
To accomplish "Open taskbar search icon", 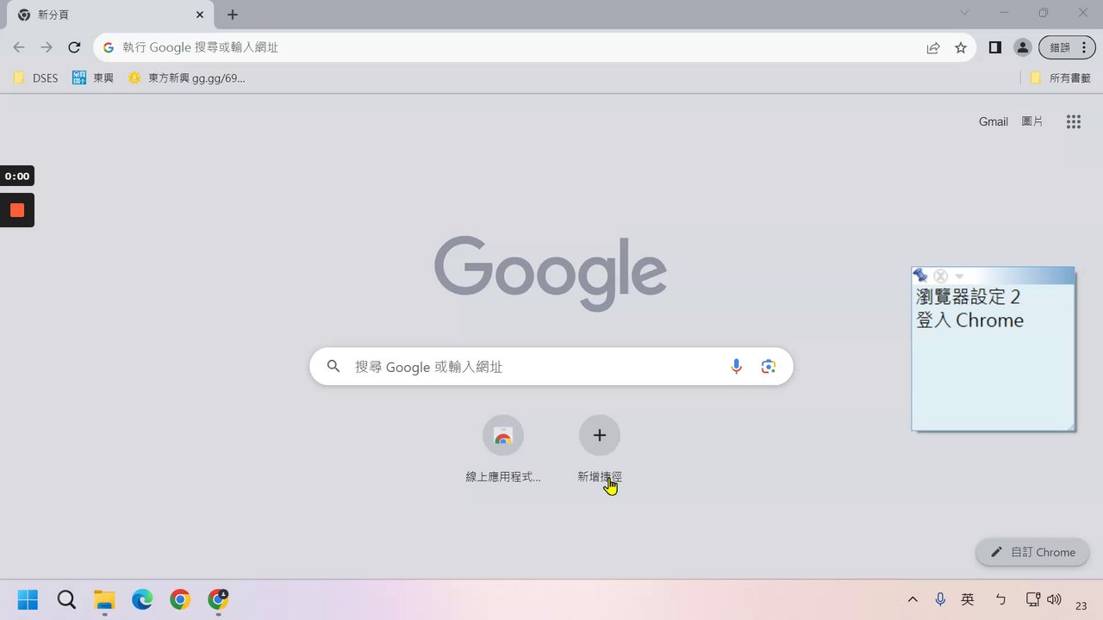I will coord(66,599).
